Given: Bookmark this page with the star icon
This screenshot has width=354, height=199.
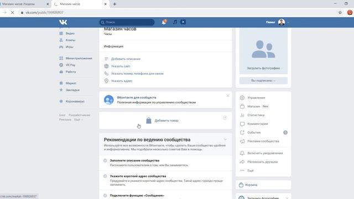Looking at the screenshot, I should click(340, 13).
